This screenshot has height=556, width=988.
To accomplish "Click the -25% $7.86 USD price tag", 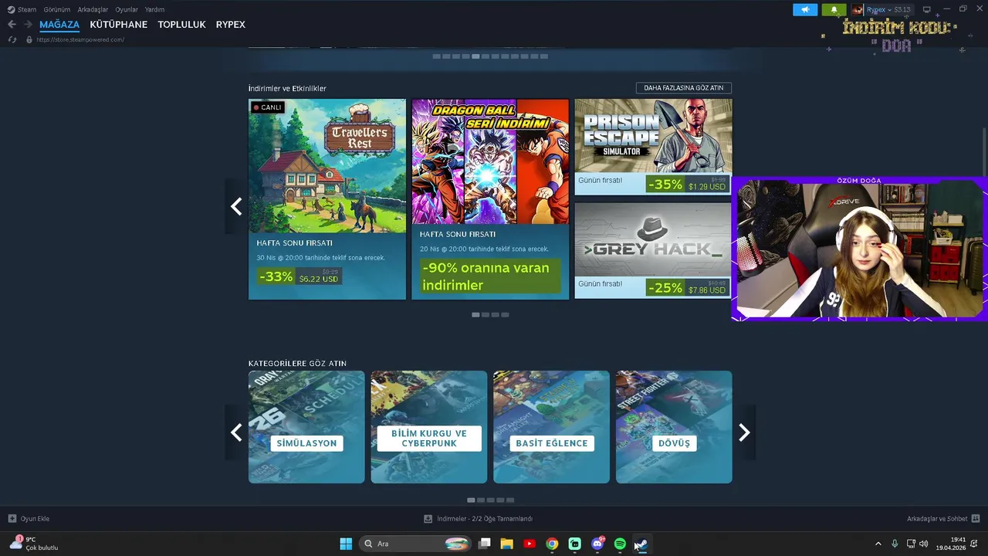I will point(686,288).
